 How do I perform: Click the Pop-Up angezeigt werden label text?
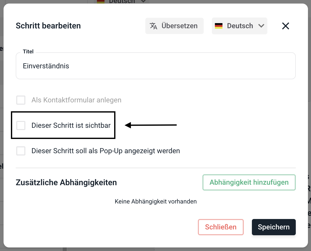click(x=106, y=151)
